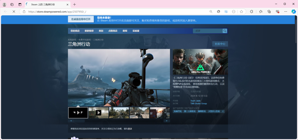
Task: Select the explosion screenshot thumbnail
Action: (x=160, y=113)
